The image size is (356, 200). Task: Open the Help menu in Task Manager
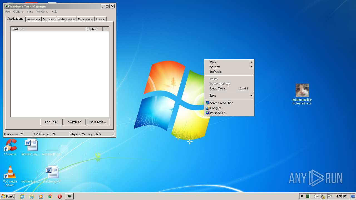tap(55, 12)
